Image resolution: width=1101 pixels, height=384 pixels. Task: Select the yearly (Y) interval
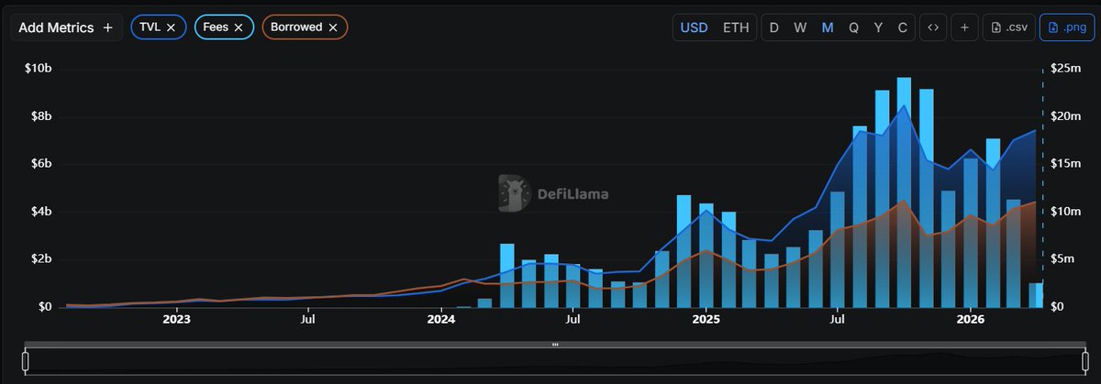pos(878,27)
